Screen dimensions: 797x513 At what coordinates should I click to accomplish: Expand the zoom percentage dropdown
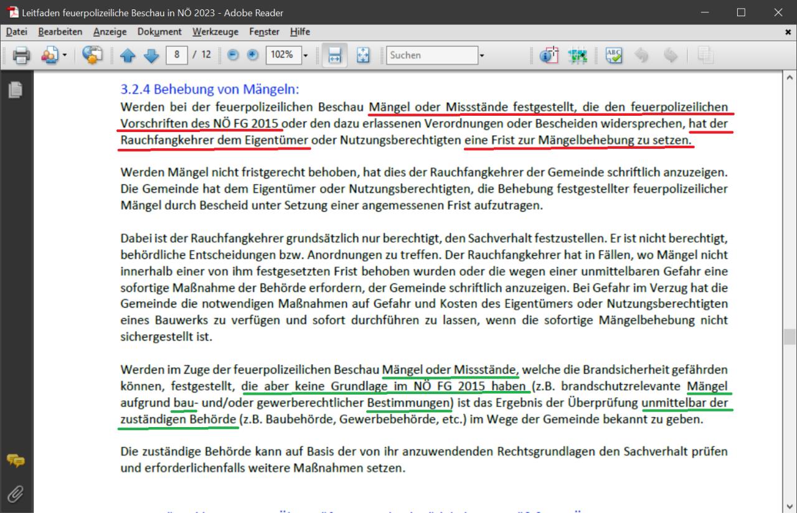(306, 55)
